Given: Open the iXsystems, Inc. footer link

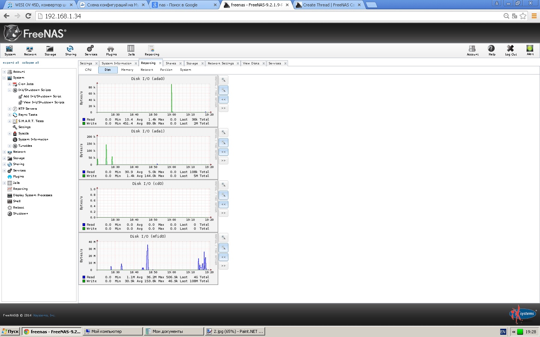Looking at the screenshot, I should pyautogui.click(x=44, y=315).
